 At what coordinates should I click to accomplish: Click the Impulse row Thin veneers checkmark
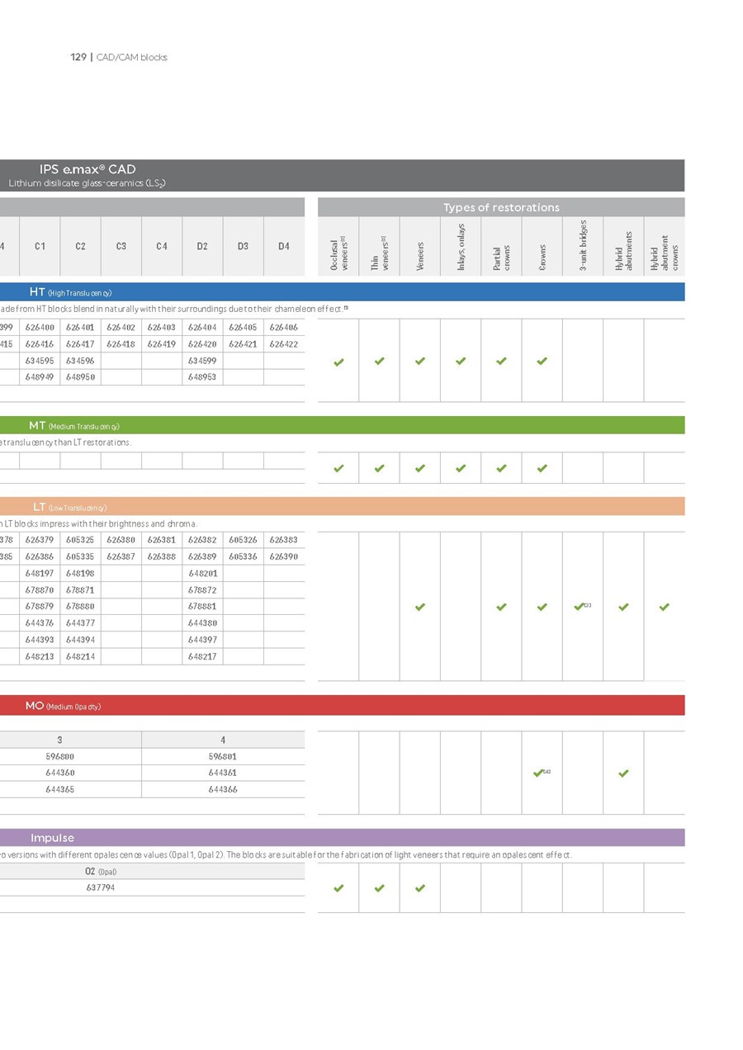point(379,888)
